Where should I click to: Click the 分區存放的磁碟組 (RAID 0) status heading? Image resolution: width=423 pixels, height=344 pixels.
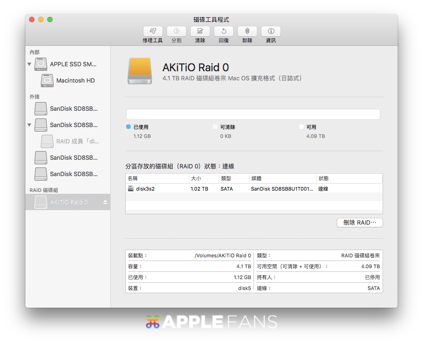point(180,166)
